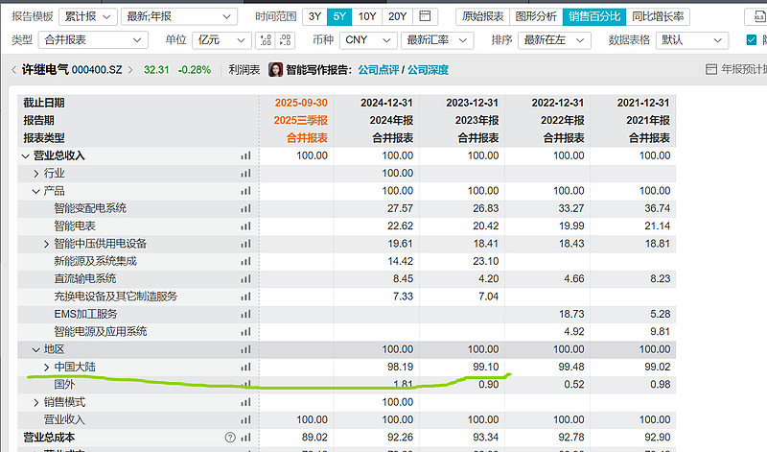Toggle the checked checkbox at top right
Image resolution: width=767 pixels, height=452 pixels.
[752, 40]
